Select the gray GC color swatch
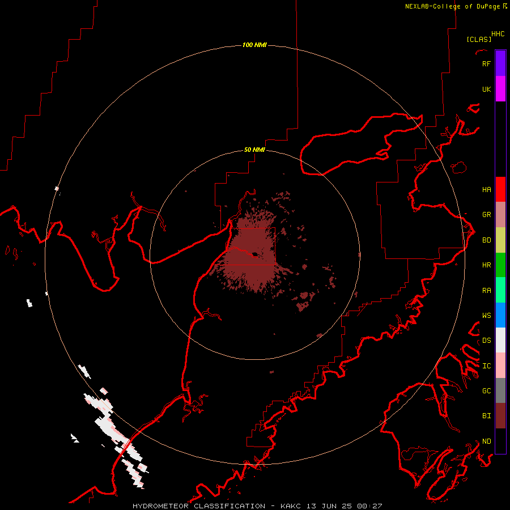Viewport: 510px width, 510px height. (x=500, y=390)
